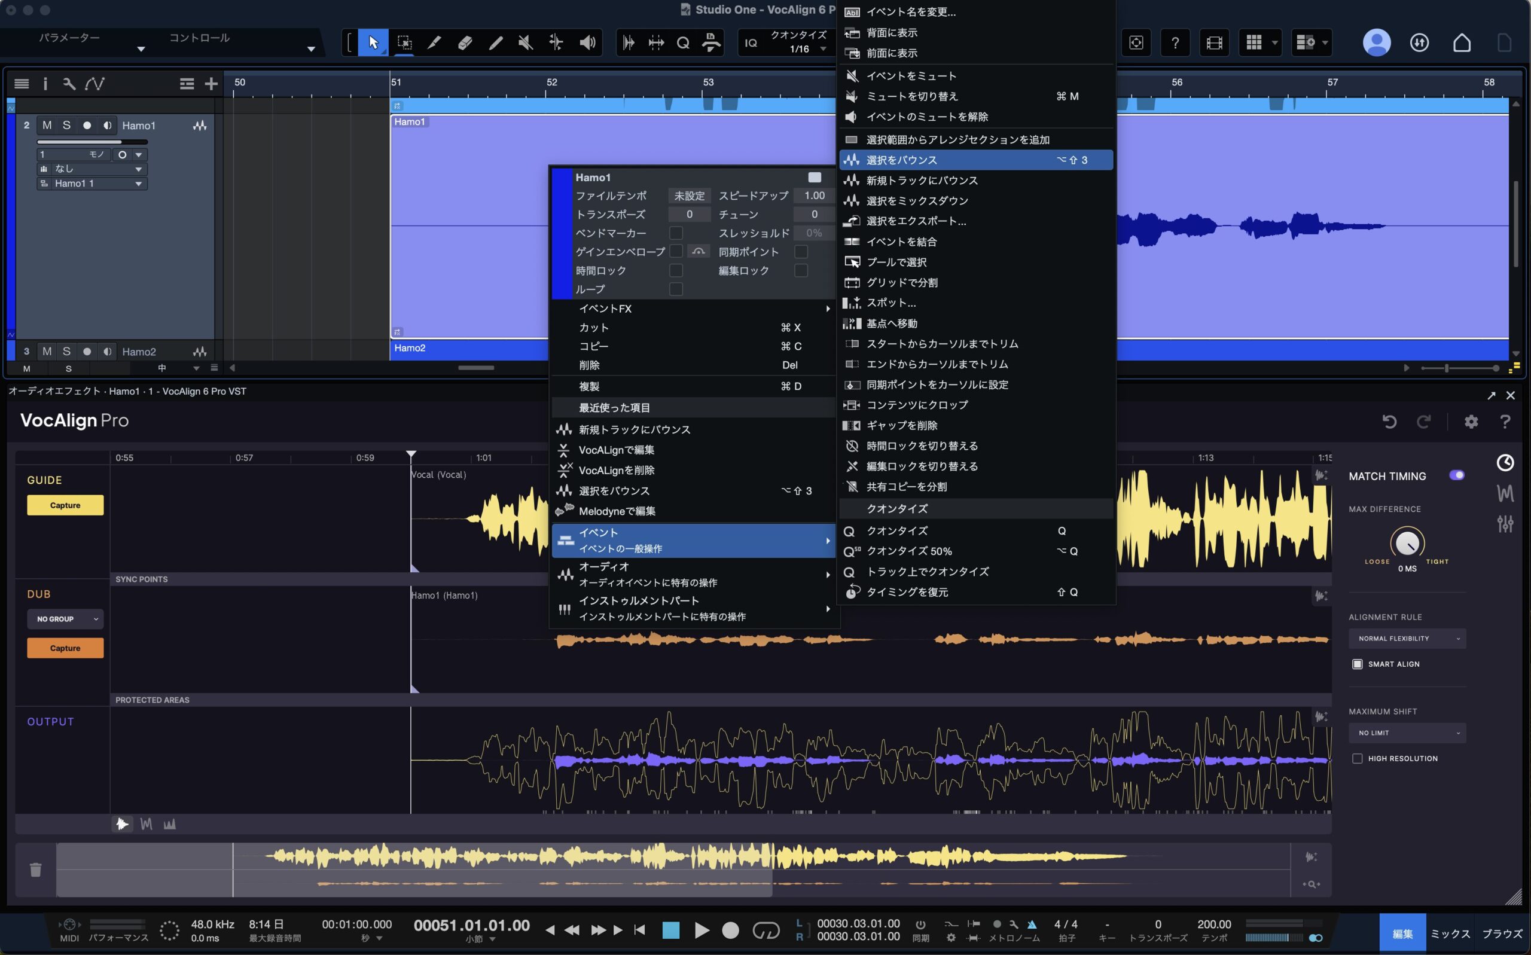
Task: Open the video player toolbar icon
Action: tap(1214, 42)
